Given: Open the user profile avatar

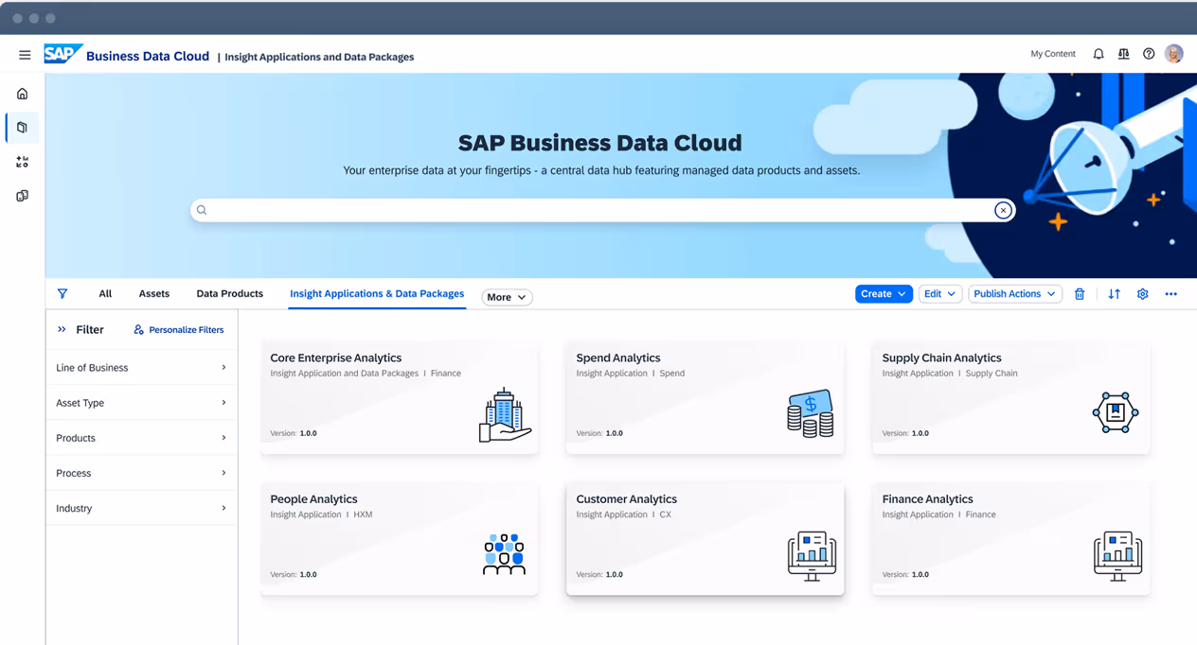Looking at the screenshot, I should [x=1174, y=54].
